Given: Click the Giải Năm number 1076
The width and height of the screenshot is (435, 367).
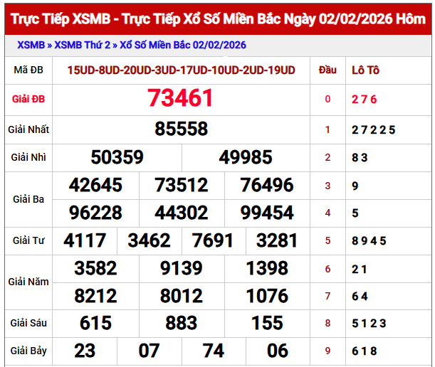Looking at the screenshot, I should tap(267, 295).
